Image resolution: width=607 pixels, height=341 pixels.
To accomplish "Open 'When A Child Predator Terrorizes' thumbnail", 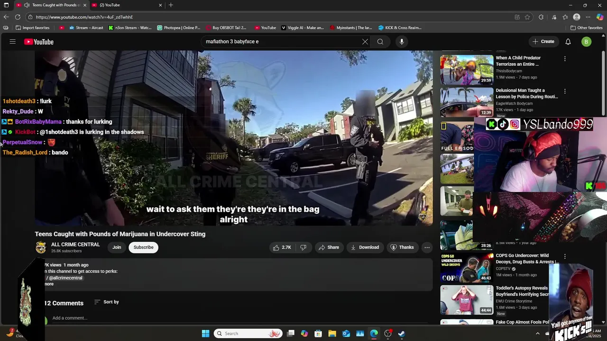I will coord(467,70).
